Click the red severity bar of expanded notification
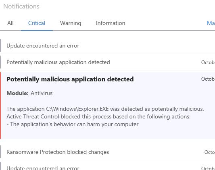 [x=0, y=106]
